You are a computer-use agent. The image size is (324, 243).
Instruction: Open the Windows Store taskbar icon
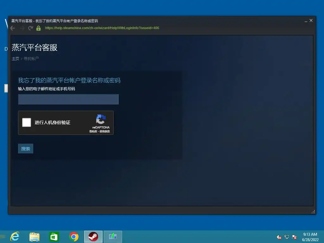(x=54, y=237)
